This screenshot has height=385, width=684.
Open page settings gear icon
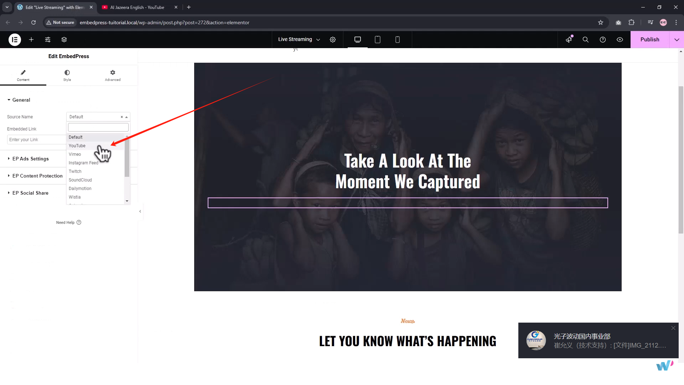pos(333,40)
